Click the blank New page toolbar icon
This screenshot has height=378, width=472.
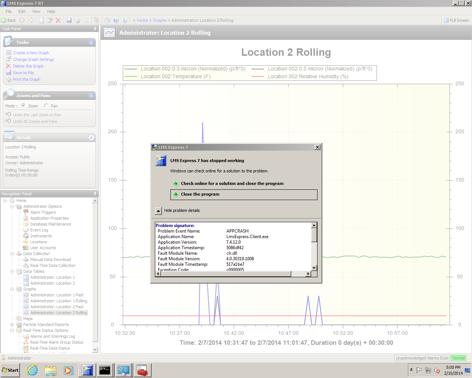(41, 20)
